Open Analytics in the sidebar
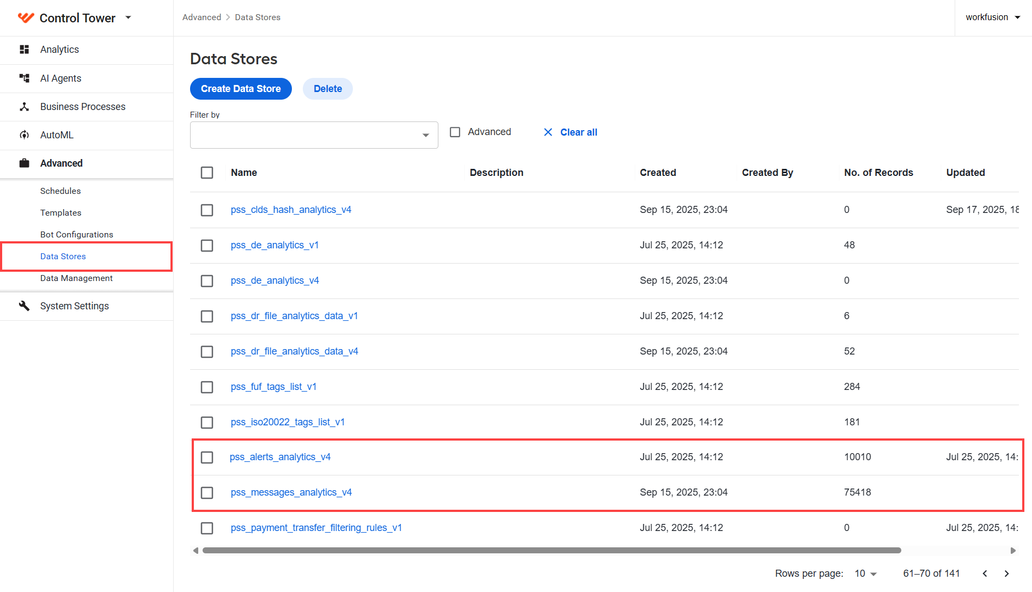The width and height of the screenshot is (1032, 592). (x=87, y=50)
